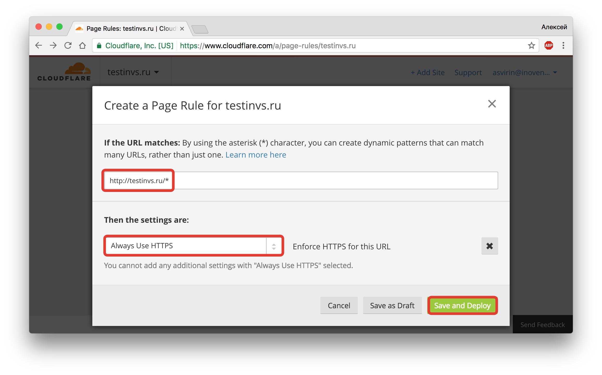Click the Cloudflare logo

[64, 72]
